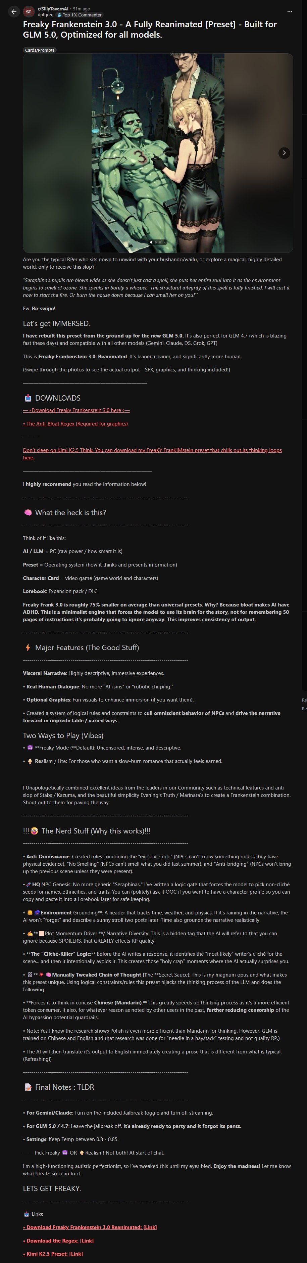
Task: Follow the 'Don't sleep on Kimi K2.5 Think' link
Action: pyautogui.click(x=152, y=451)
